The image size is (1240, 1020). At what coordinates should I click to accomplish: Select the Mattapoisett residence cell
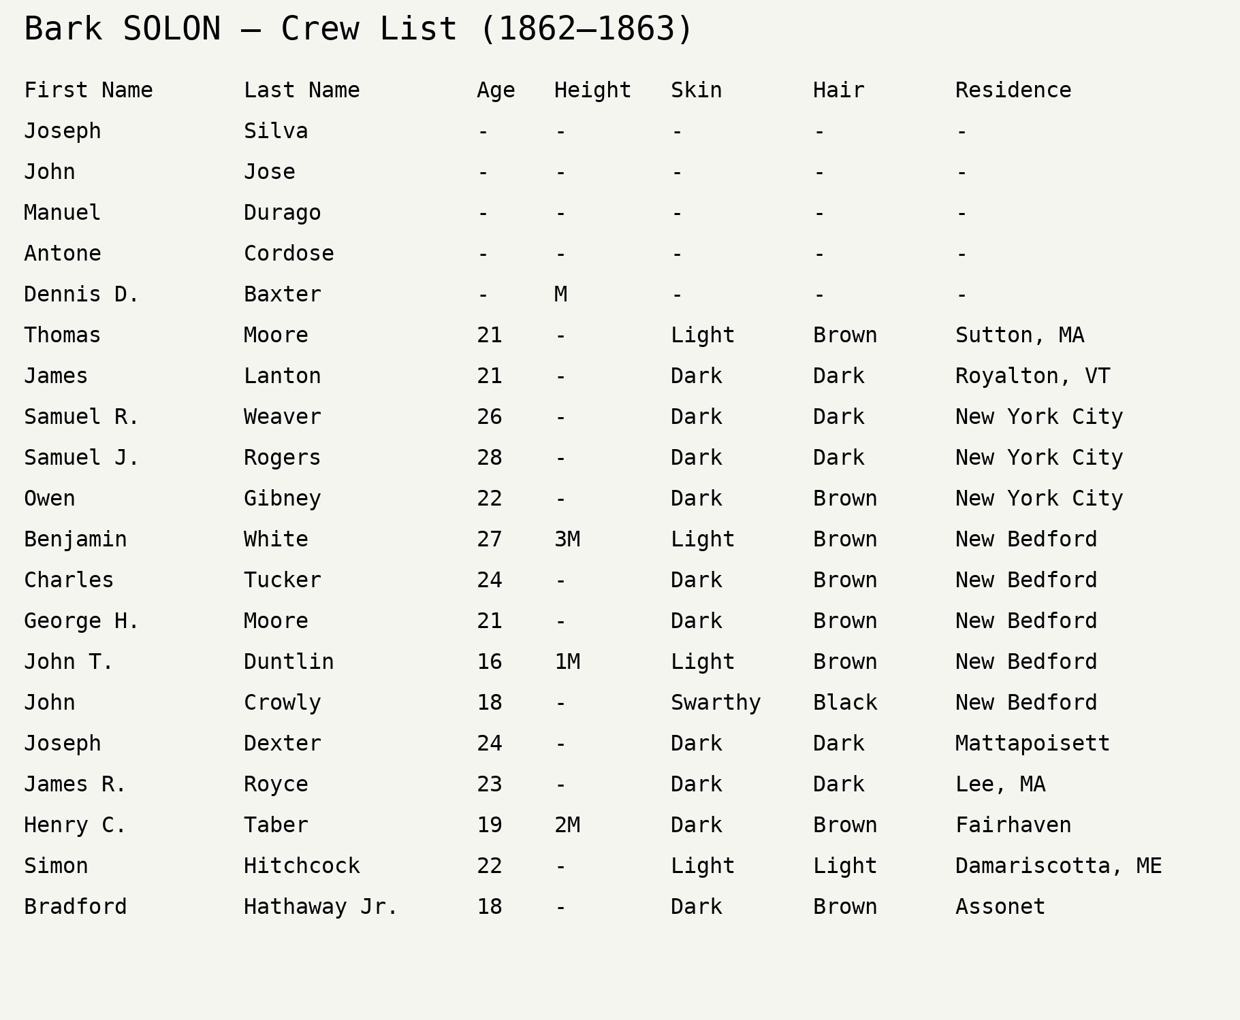[1032, 743]
